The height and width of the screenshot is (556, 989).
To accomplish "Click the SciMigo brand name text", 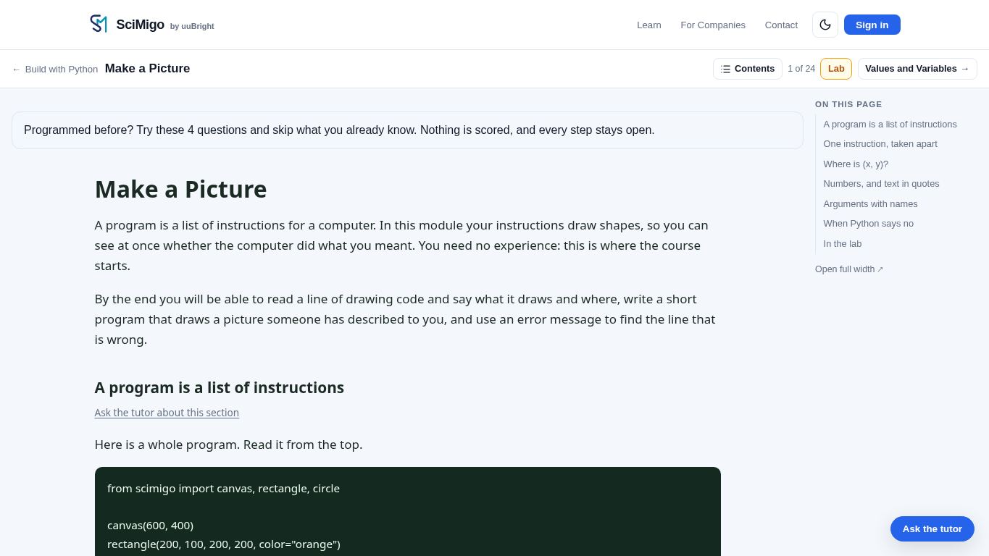I will [140, 25].
